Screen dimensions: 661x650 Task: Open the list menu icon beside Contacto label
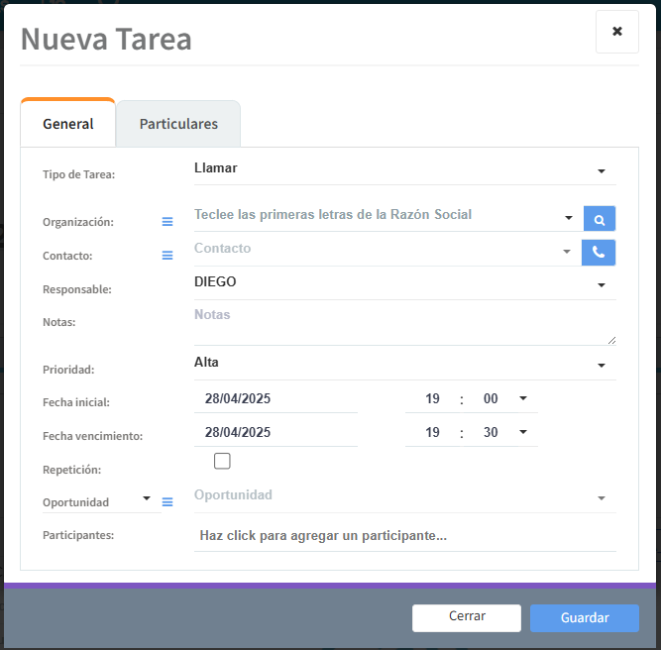tap(167, 256)
